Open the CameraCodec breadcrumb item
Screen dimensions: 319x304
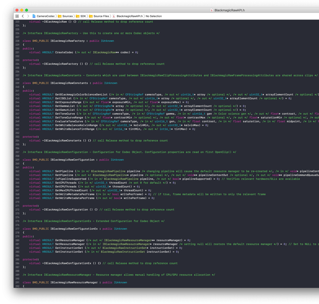pyautogui.click(x=46, y=16)
